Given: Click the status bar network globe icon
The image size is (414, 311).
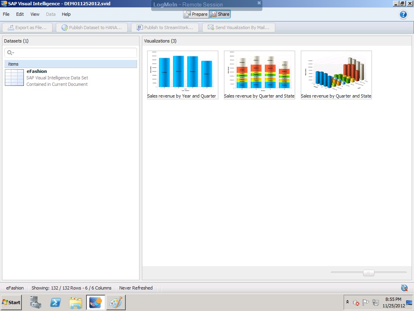Looking at the screenshot, I should coord(404,288).
